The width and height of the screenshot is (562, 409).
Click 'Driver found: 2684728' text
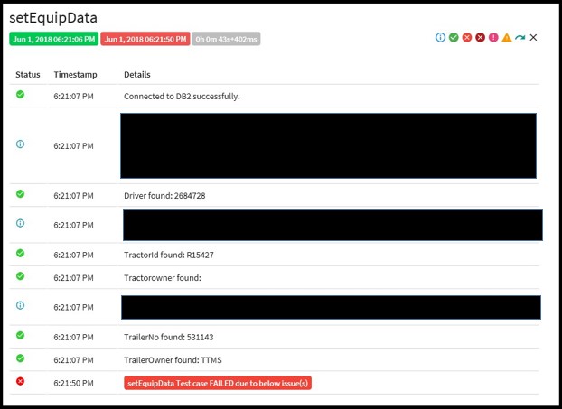[x=164, y=196]
